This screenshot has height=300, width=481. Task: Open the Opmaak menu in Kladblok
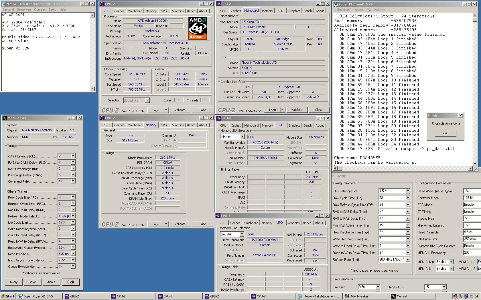pos(40,9)
